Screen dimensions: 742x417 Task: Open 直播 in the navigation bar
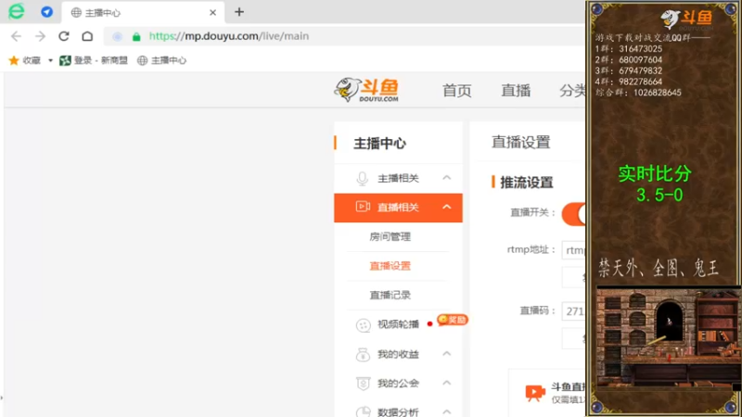tap(516, 90)
